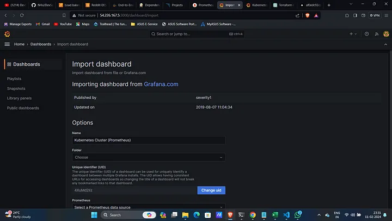Open the Windows Start menu
Viewport: 392px width, 221px height.
[x=94, y=215]
